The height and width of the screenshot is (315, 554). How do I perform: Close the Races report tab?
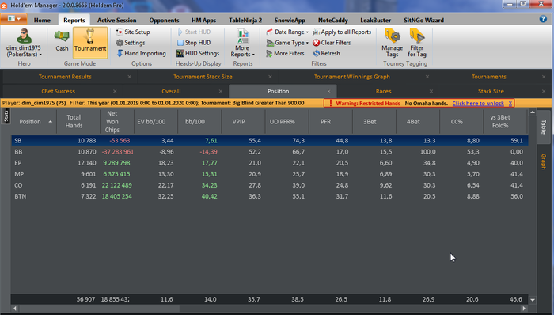pos(431,91)
